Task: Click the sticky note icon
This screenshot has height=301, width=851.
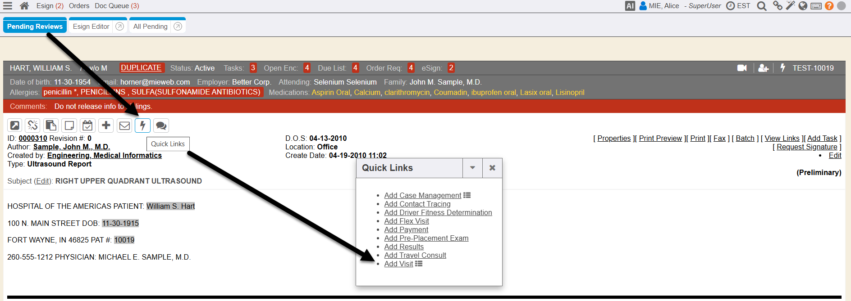Action: (x=69, y=126)
